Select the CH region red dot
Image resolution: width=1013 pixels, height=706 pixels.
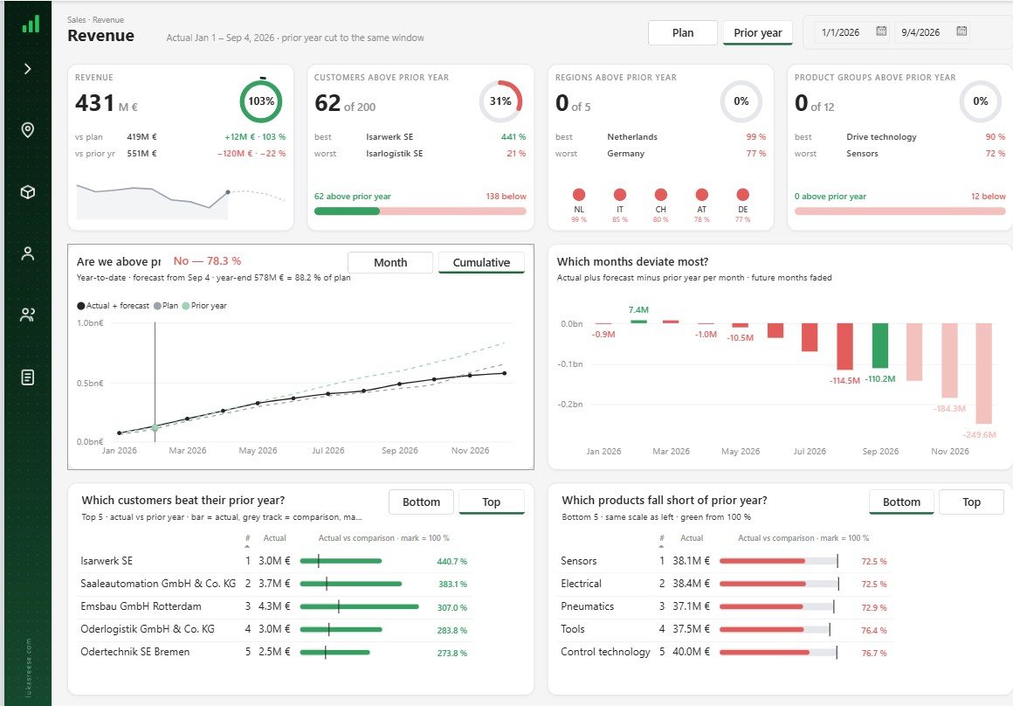pos(660,195)
